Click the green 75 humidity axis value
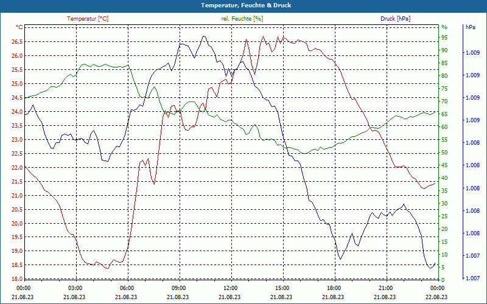The height and width of the screenshot is (304, 487). click(x=444, y=89)
